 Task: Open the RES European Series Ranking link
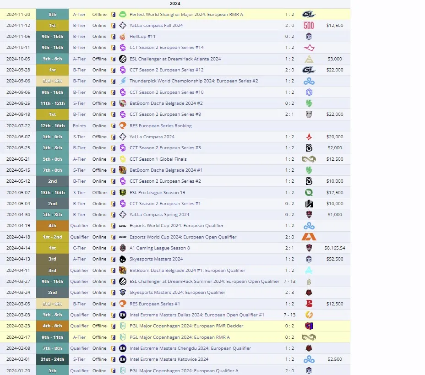160,126
